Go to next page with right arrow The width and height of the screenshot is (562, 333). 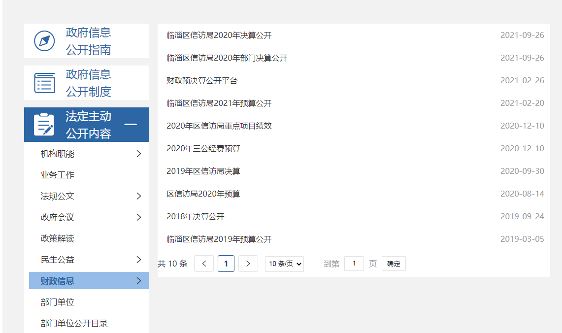[248, 264]
